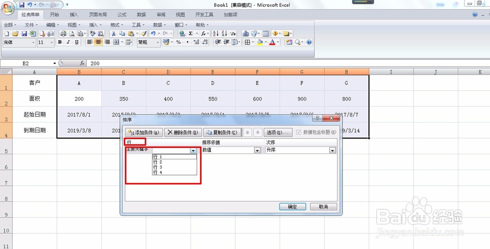Toggle Underline formatting

pos(76,42)
